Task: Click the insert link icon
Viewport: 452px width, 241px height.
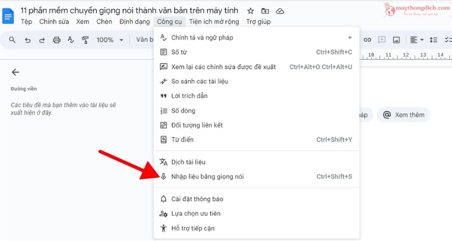Action: (x=367, y=40)
